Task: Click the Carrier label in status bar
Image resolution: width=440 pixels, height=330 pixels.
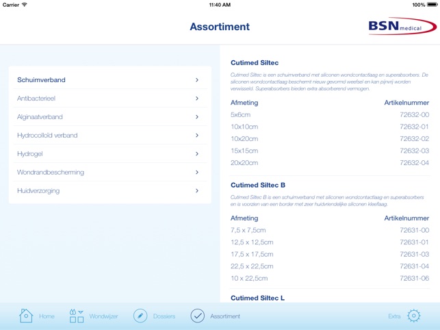Action: point(11,5)
